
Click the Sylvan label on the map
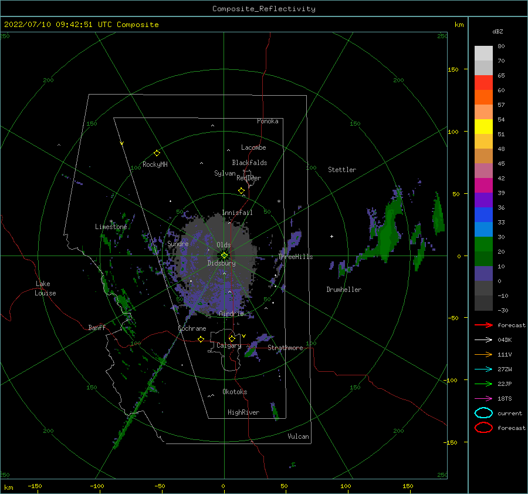pyautogui.click(x=225, y=173)
